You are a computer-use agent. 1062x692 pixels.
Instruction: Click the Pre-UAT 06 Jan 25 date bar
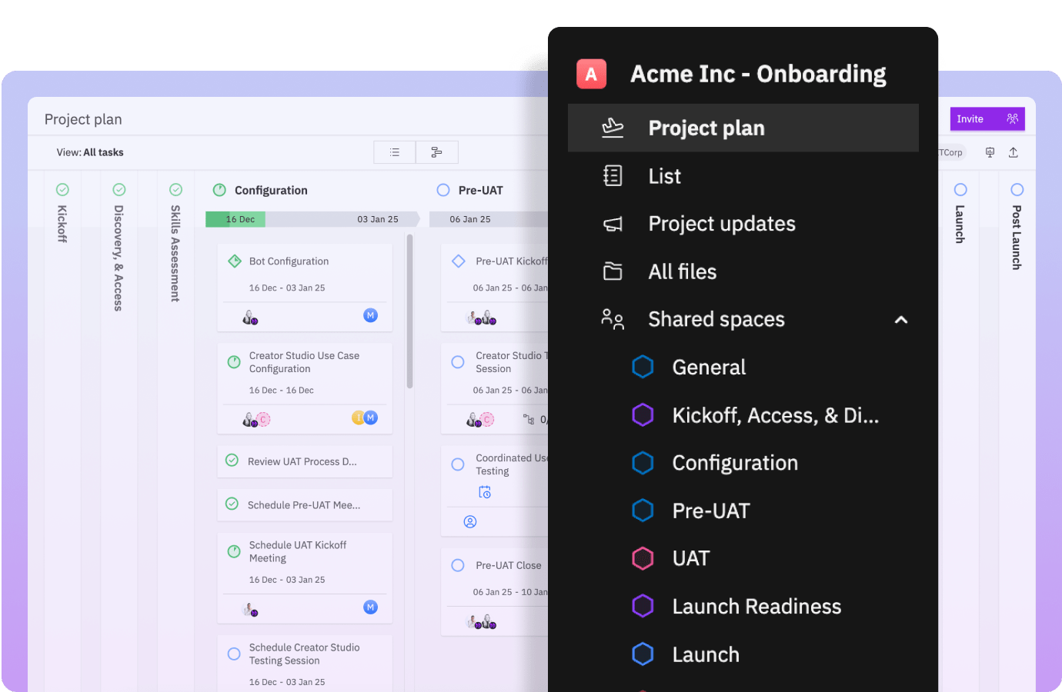[489, 219]
